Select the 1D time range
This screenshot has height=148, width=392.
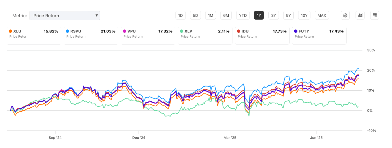(180, 15)
